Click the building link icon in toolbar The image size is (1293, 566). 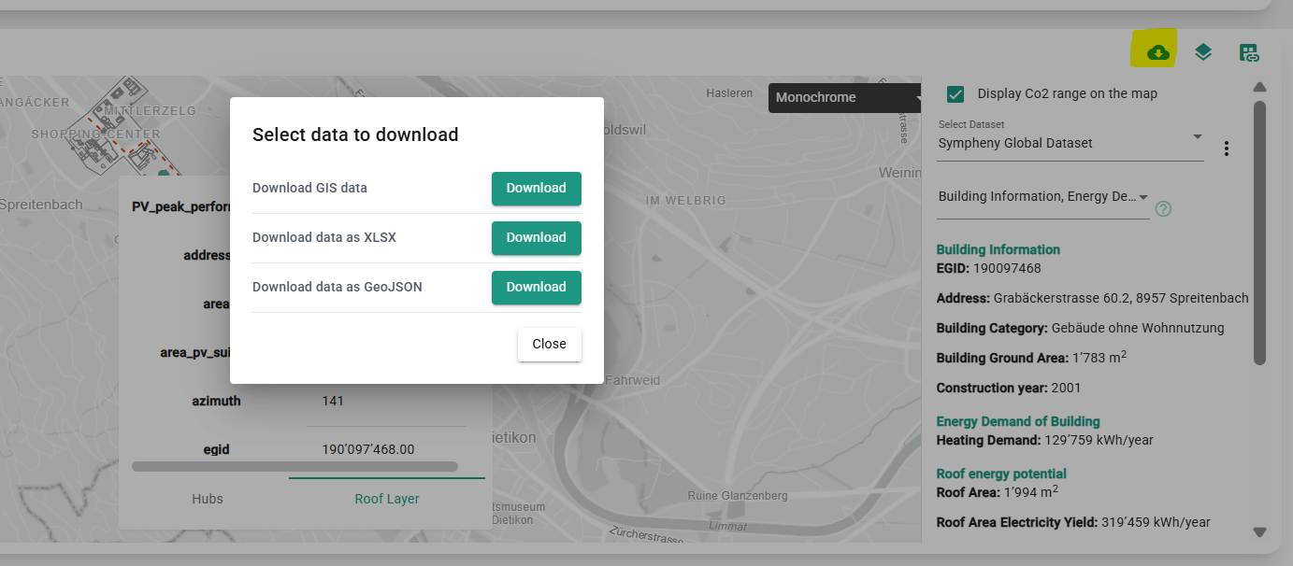click(1249, 53)
